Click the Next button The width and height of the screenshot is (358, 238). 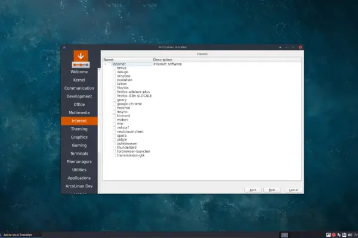[x=272, y=190]
